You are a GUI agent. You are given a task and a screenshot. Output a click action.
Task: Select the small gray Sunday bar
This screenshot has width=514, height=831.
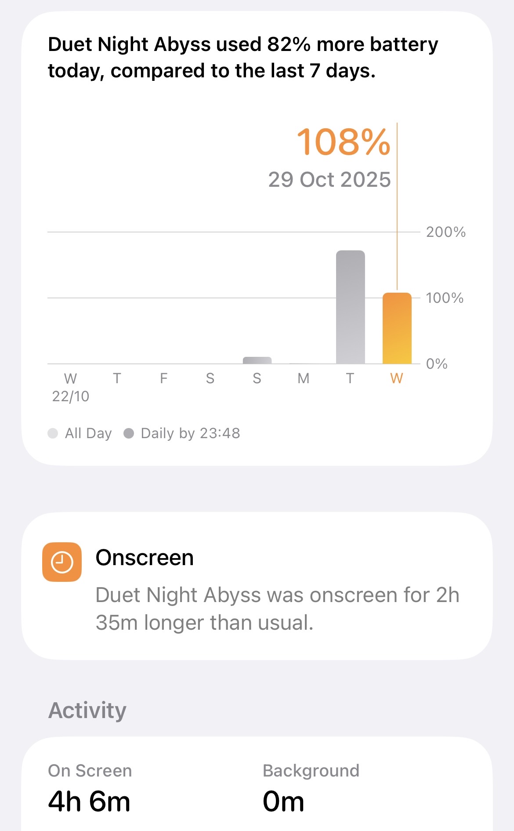pos(257,360)
